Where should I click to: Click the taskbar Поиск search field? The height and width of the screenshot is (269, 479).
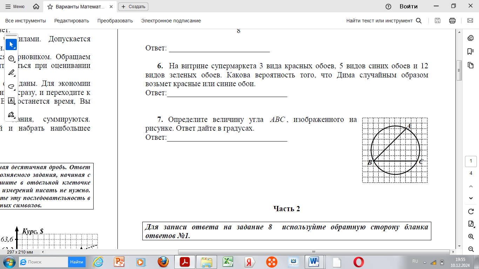[43, 262]
